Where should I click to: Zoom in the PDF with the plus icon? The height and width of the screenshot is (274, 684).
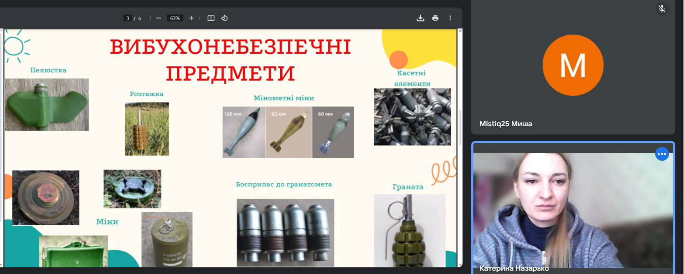[191, 18]
